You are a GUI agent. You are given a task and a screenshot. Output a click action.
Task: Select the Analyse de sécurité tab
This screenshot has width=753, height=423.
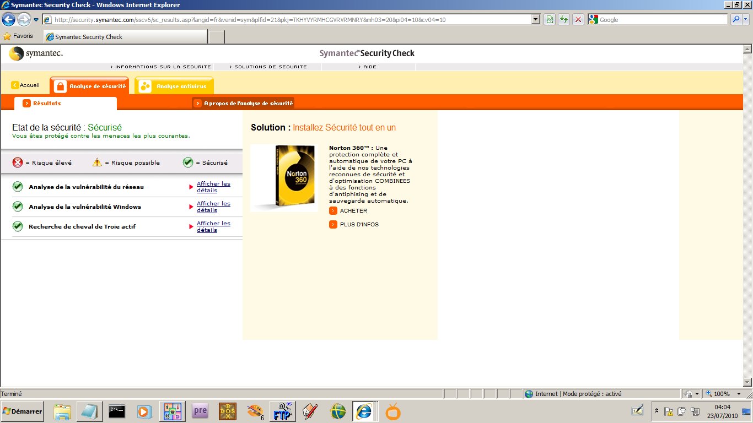pos(89,86)
